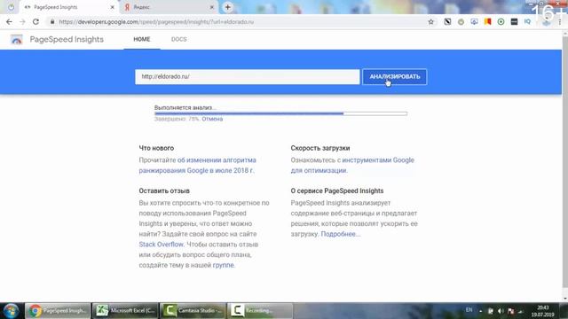Open the HOME navigation tab
Screen dimensions: 568x319
coord(142,39)
